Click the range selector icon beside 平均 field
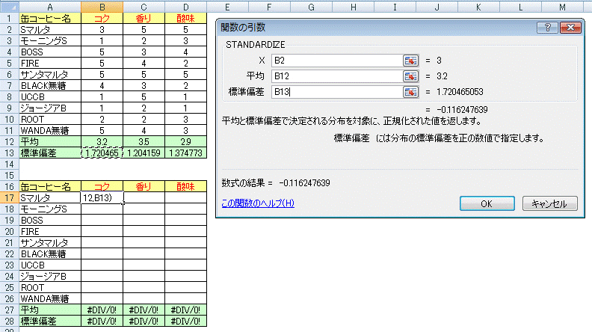Screen dimensions: 592x332 click(x=410, y=76)
